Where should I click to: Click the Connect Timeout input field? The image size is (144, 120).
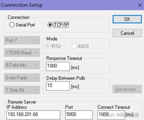[x=111, y=115]
